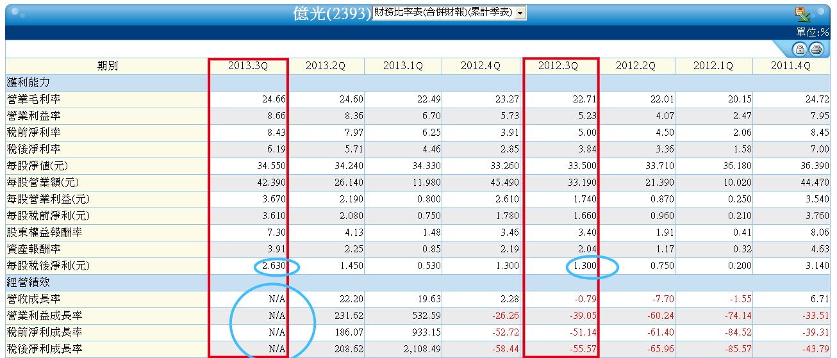Select the 2013.3Q column header
The height and width of the screenshot is (358, 837).
pyautogui.click(x=248, y=66)
